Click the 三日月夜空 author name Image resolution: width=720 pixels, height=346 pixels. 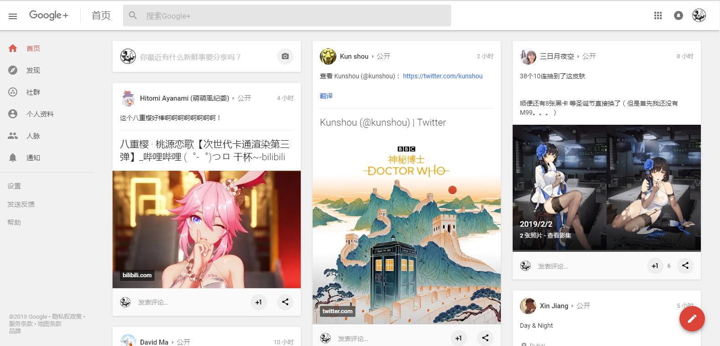557,56
